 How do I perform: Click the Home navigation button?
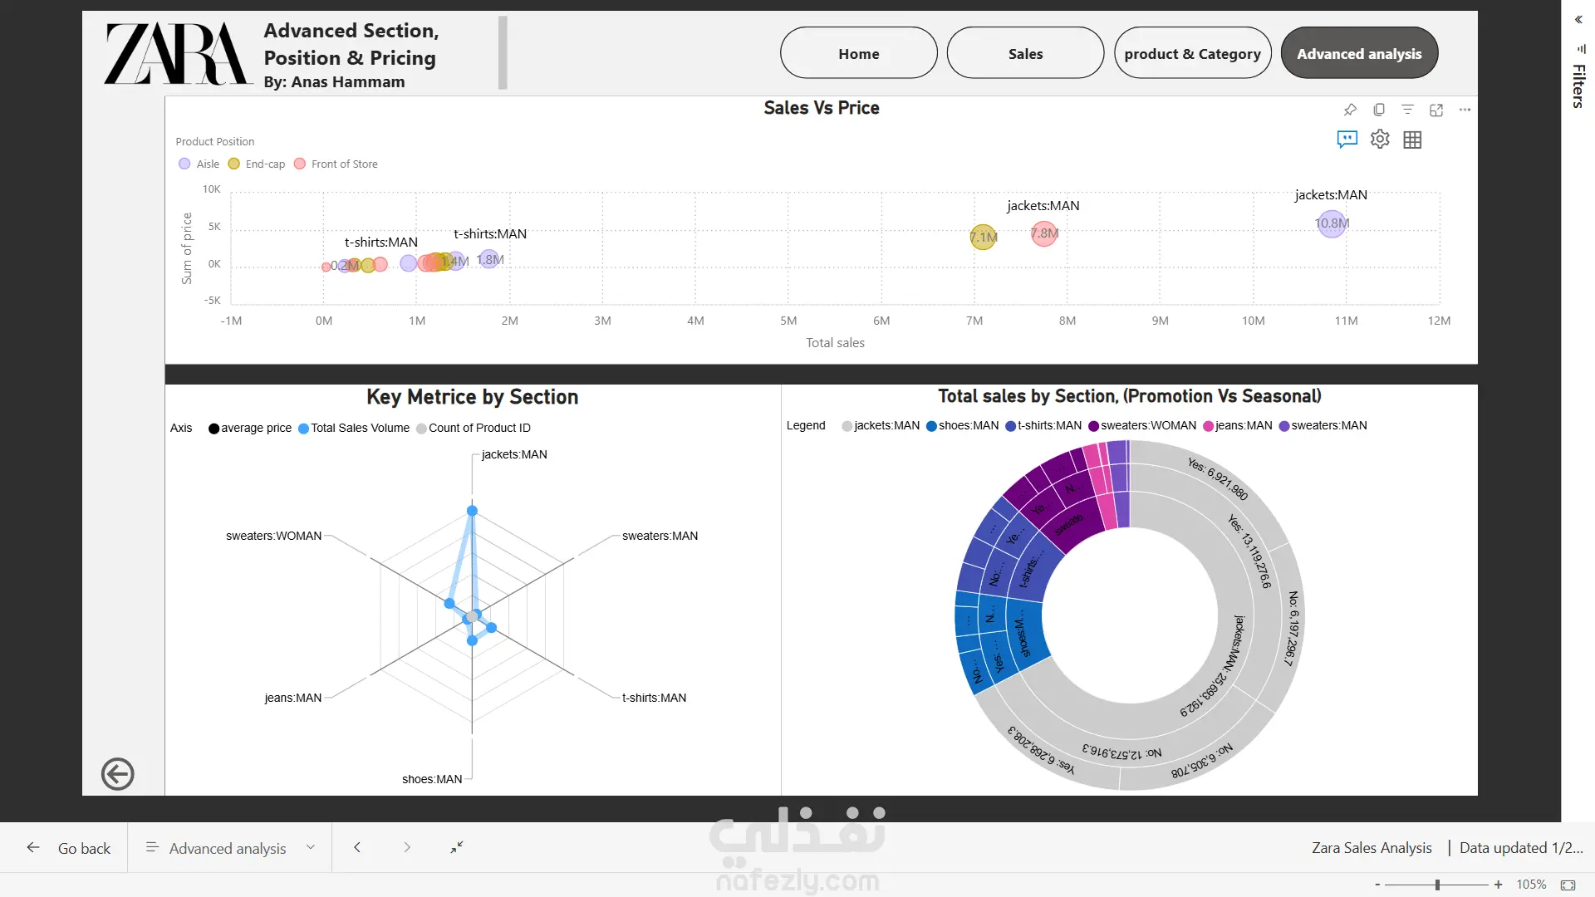pyautogui.click(x=858, y=53)
